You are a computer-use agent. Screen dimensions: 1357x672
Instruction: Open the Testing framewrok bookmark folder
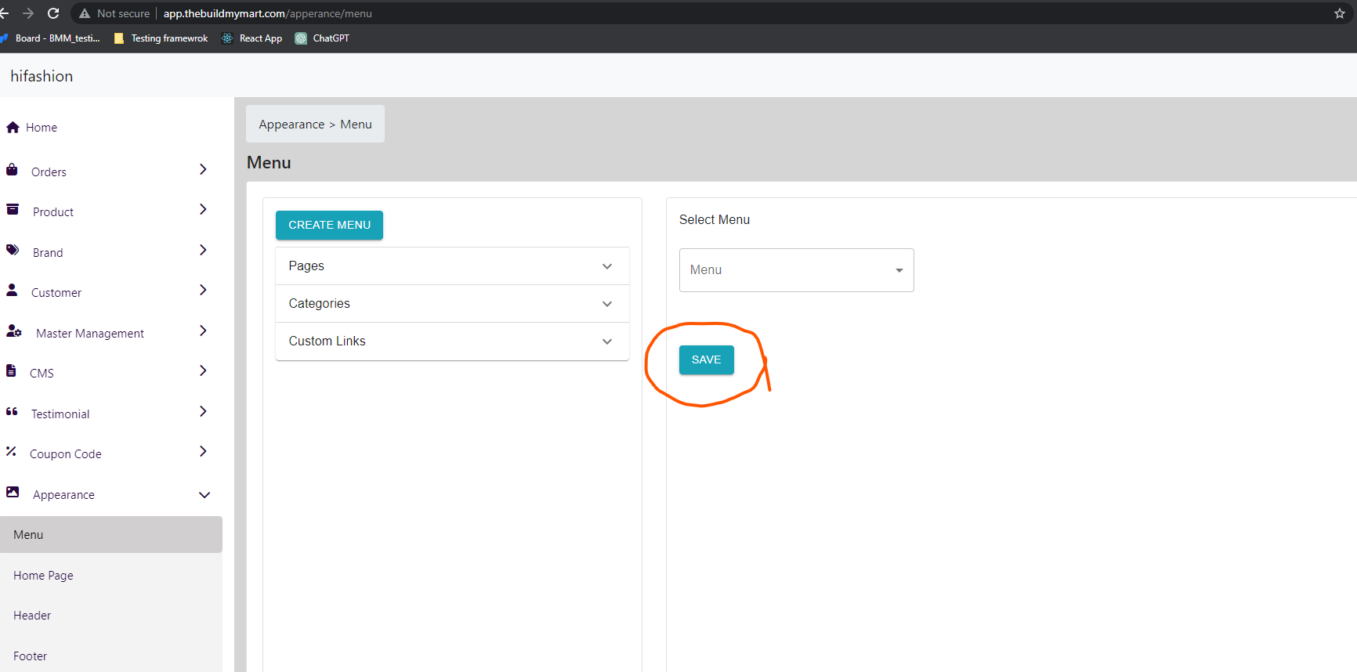pyautogui.click(x=161, y=38)
